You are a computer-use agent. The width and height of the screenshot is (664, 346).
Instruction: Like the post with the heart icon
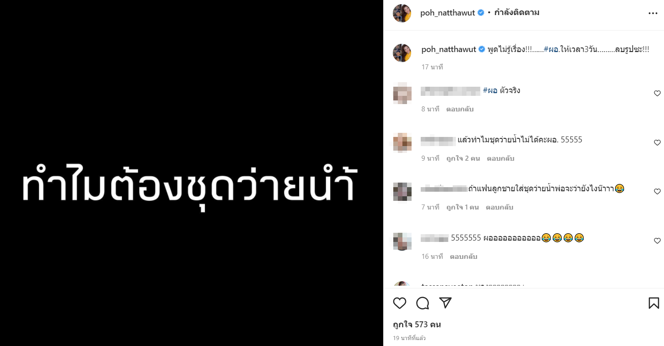point(400,303)
